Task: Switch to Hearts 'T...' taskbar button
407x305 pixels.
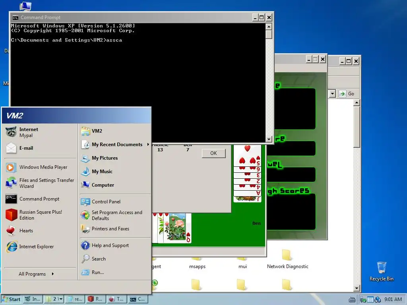Action: pyautogui.click(x=117, y=299)
